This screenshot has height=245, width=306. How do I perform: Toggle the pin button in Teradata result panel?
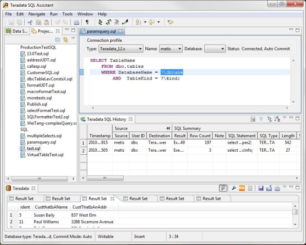(223, 188)
